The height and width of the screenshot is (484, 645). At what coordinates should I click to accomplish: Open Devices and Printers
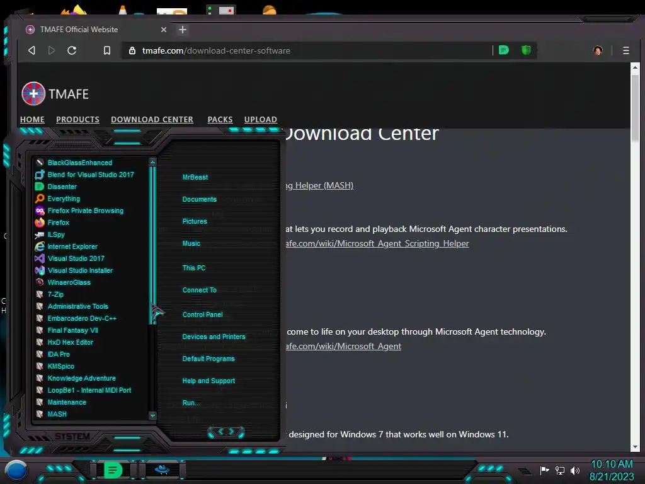tap(214, 337)
